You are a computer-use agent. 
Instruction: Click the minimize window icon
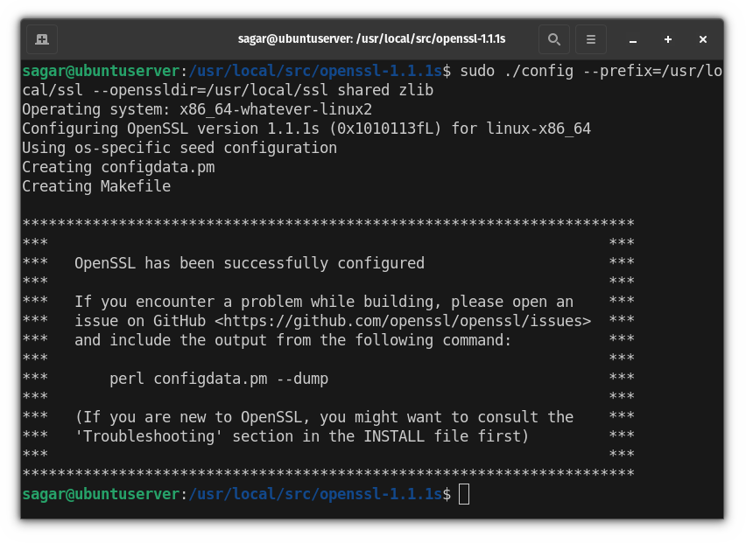(x=632, y=38)
